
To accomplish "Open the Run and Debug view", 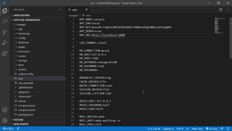I will [x=5, y=43].
